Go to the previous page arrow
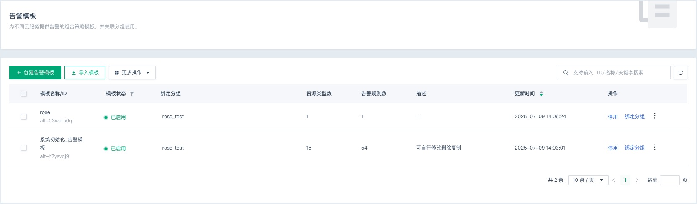The image size is (697, 204). (x=614, y=180)
